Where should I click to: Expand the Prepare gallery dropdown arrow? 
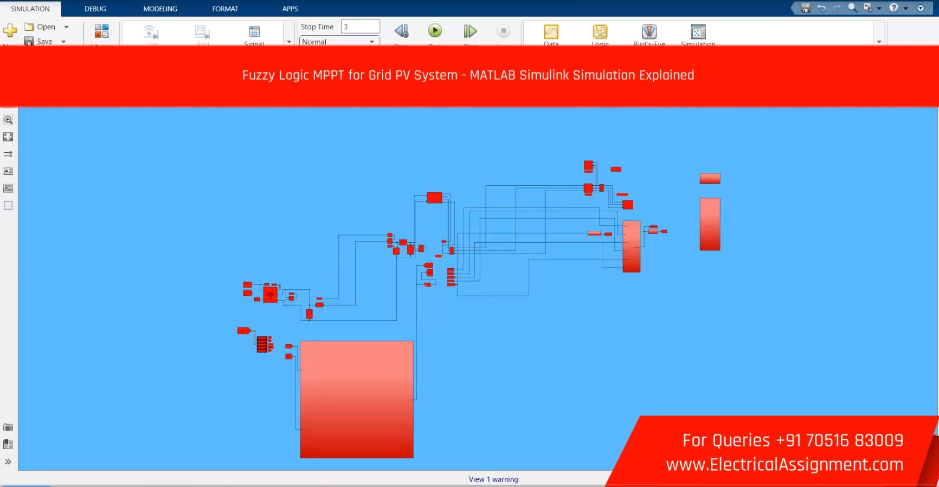tap(289, 42)
